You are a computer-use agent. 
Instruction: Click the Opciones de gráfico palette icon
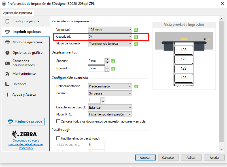tap(8, 53)
